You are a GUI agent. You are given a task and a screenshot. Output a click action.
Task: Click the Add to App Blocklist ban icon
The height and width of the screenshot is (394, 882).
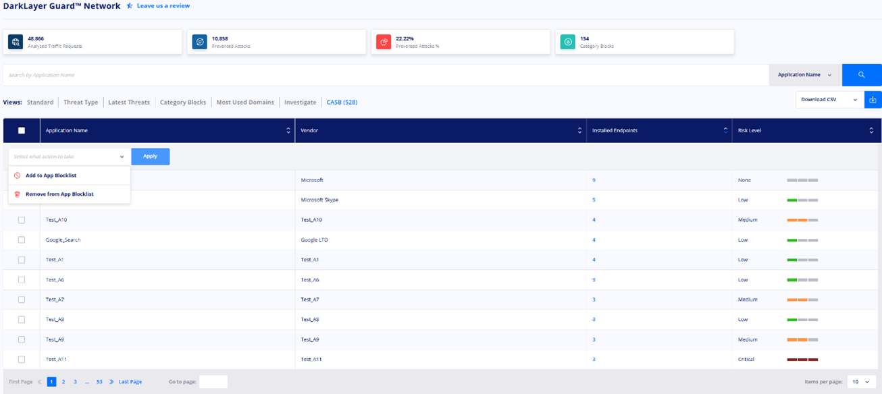click(18, 175)
